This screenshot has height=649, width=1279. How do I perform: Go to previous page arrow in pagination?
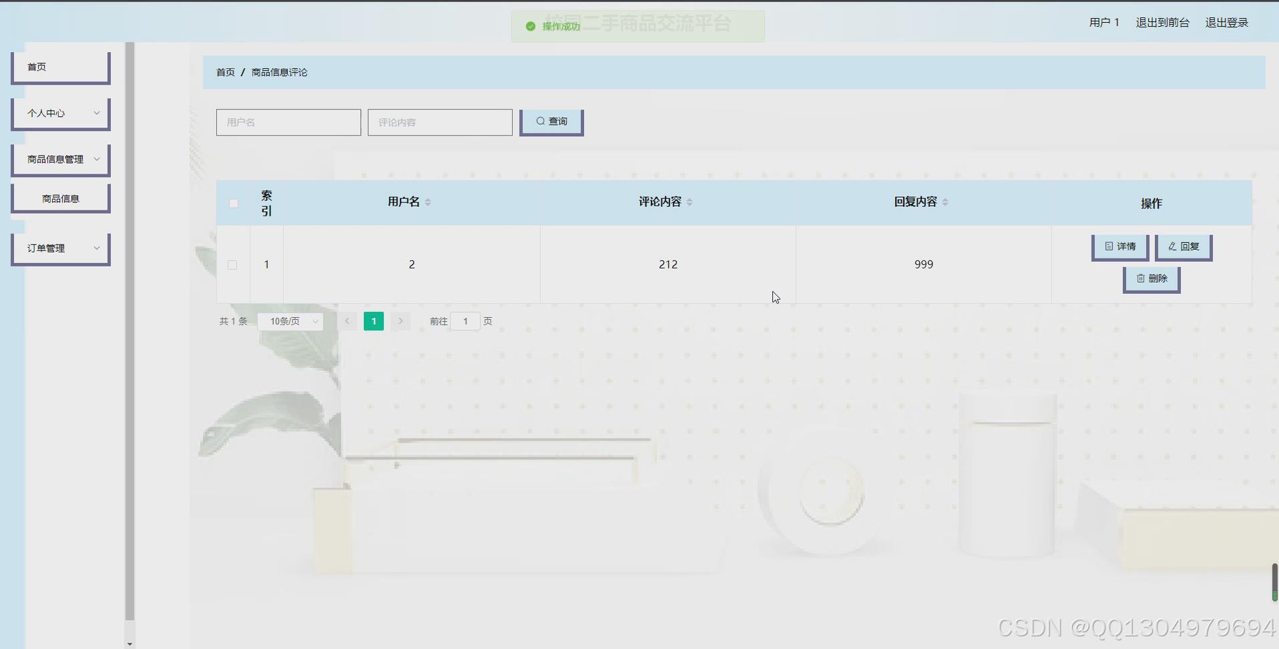click(x=347, y=321)
